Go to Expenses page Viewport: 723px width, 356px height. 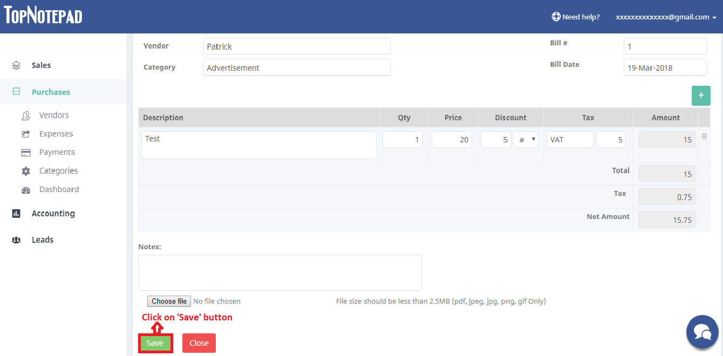click(x=56, y=134)
